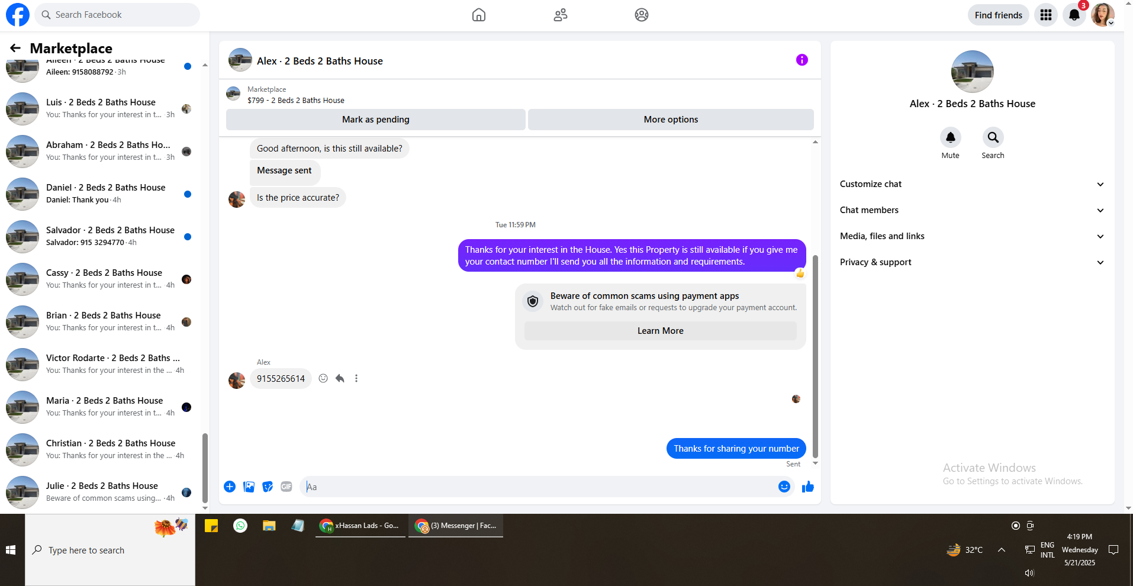Click Alex's avatar beside phone number message
This screenshot has height=586, width=1133.
click(237, 380)
